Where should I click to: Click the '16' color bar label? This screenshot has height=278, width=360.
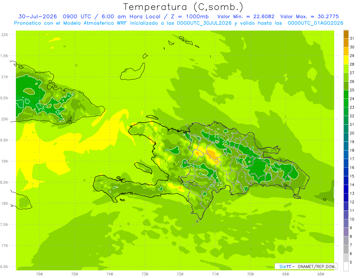[352, 167]
